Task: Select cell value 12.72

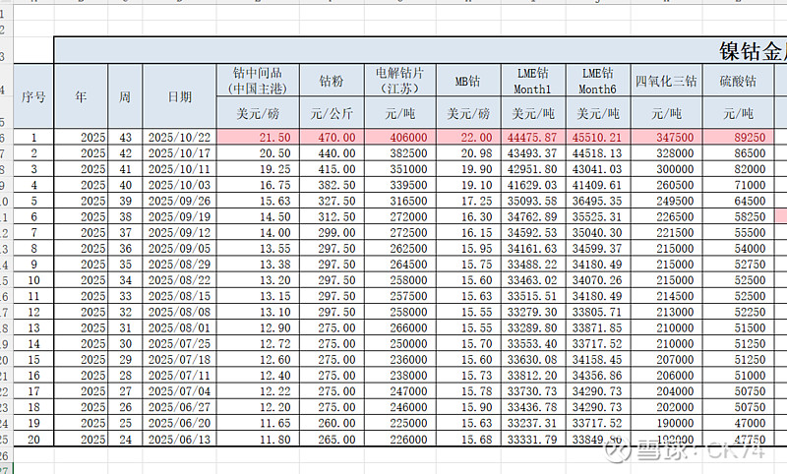Action: (x=258, y=343)
